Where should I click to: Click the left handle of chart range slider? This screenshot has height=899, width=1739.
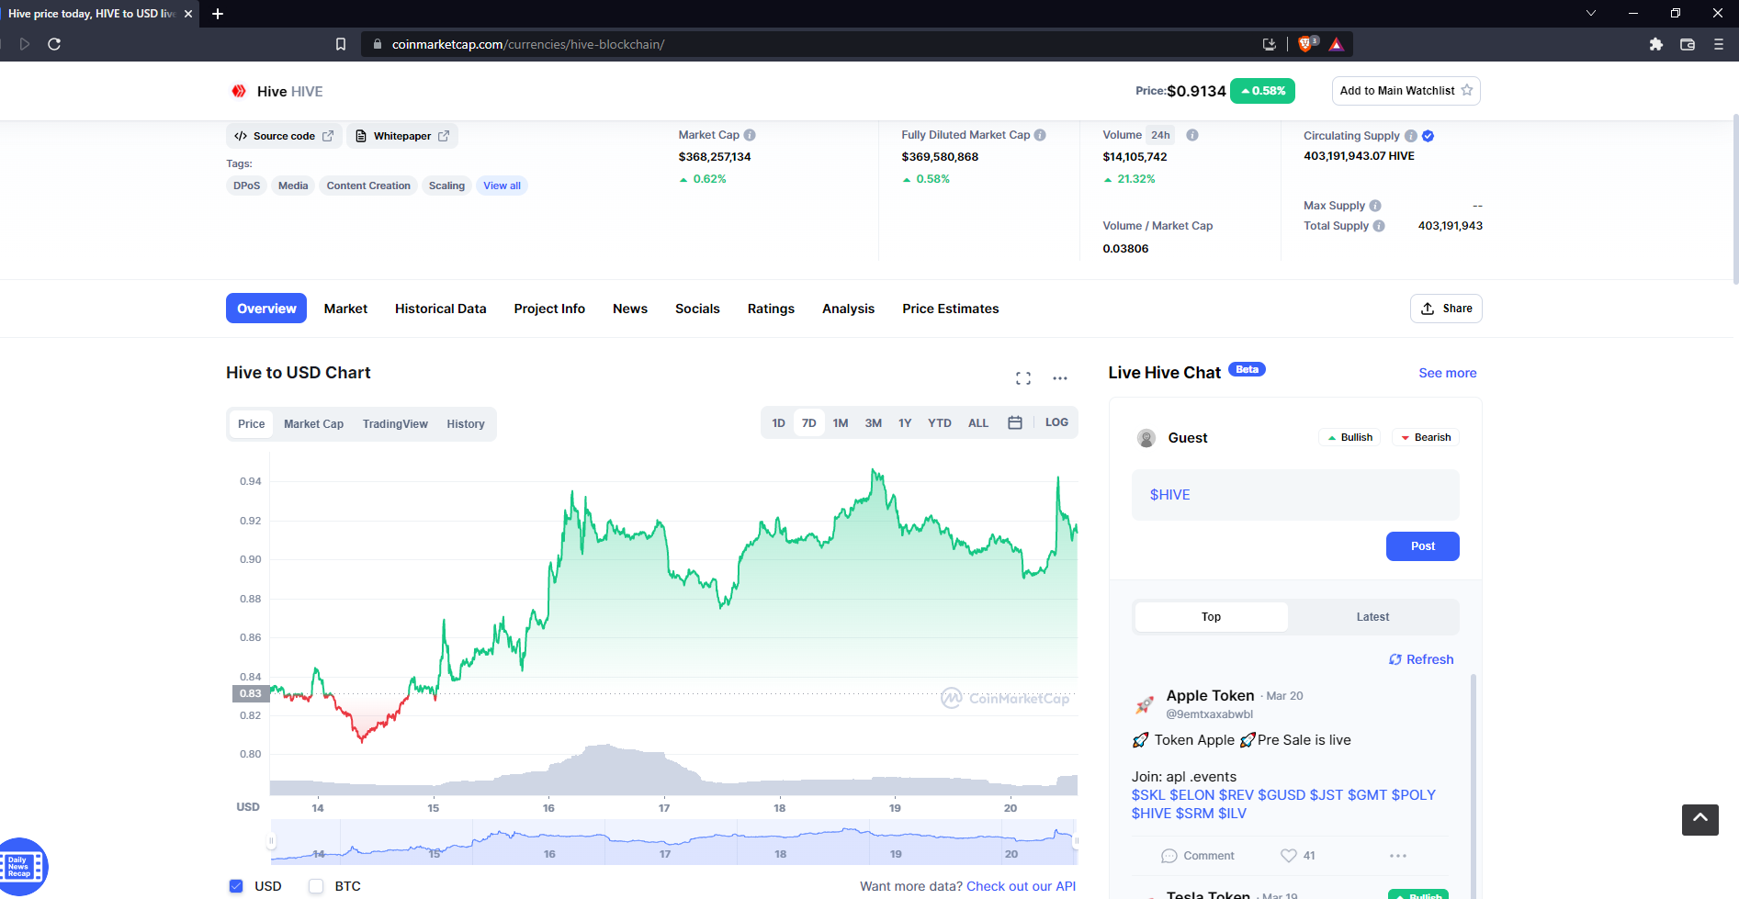(x=271, y=841)
